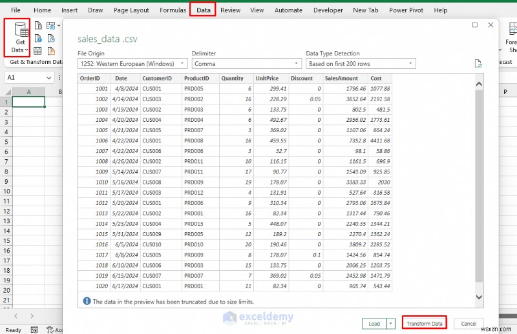Click order 1016's CustomerID cell CUS010
This screenshot has height=334, width=517.
point(161,244)
